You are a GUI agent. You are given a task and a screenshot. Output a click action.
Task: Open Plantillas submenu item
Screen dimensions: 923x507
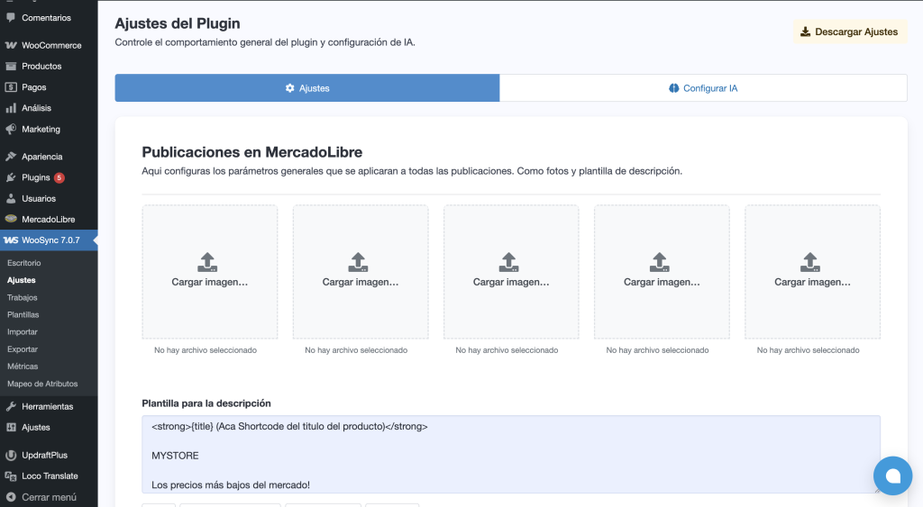(23, 314)
